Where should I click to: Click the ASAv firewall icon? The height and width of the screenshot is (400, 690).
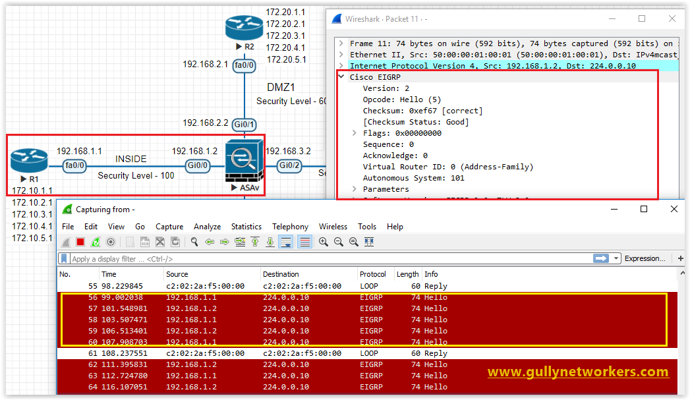click(244, 161)
